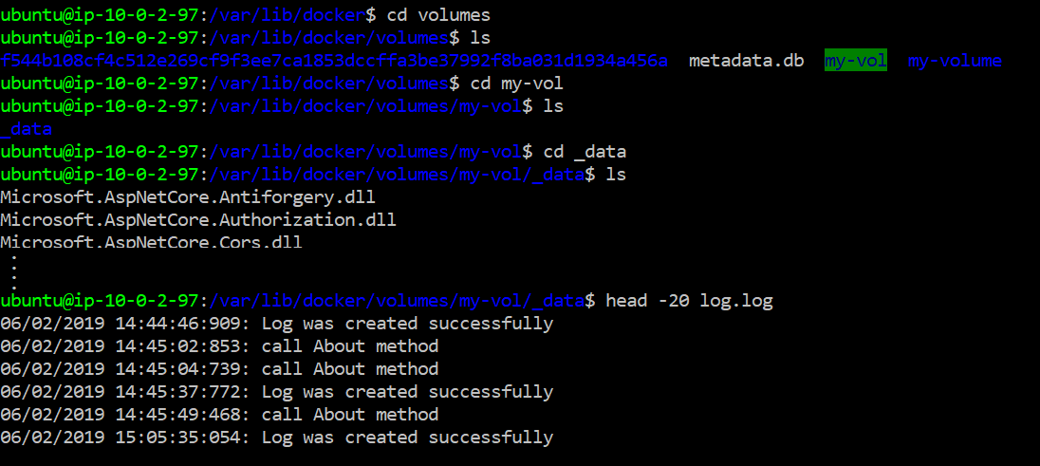Click Microsoft.AspNetCore.Cors.dll file name

click(151, 242)
